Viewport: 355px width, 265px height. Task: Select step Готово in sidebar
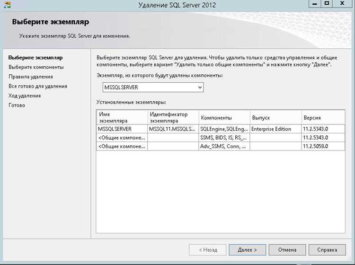click(x=17, y=105)
